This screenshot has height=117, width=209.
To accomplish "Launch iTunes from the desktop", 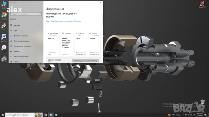I will pyautogui.click(x=4, y=48).
